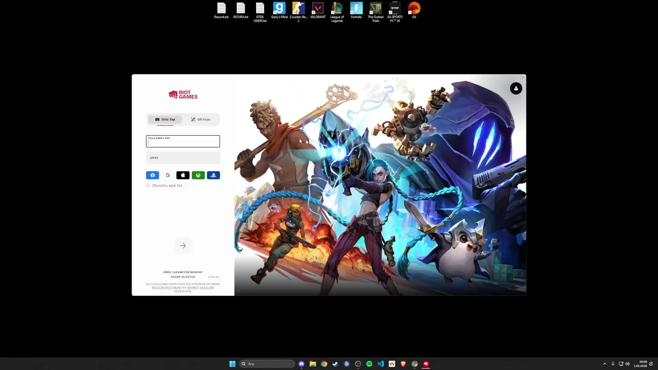Open Brave browser from the taskbar
The height and width of the screenshot is (370, 658).
pyautogui.click(x=403, y=364)
